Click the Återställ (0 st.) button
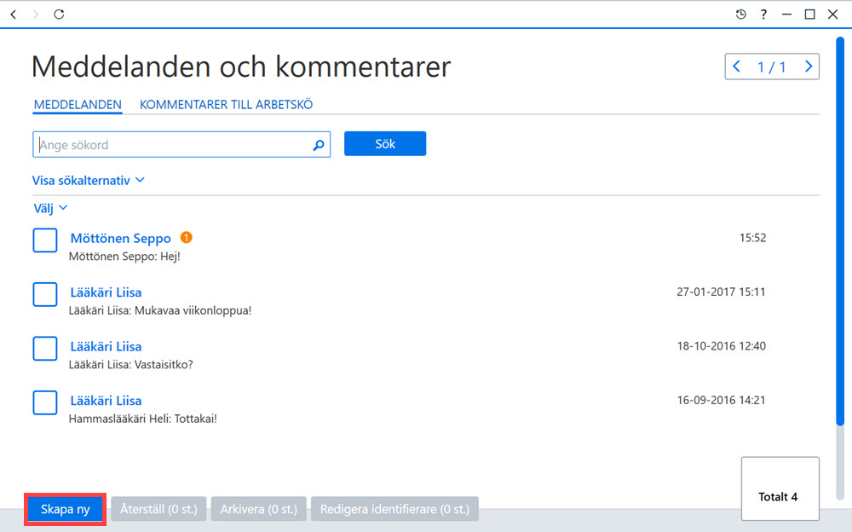This screenshot has height=532, width=852. click(x=158, y=509)
